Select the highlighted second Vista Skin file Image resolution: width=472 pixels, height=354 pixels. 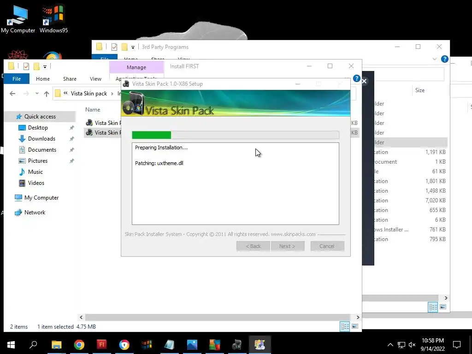click(103, 132)
